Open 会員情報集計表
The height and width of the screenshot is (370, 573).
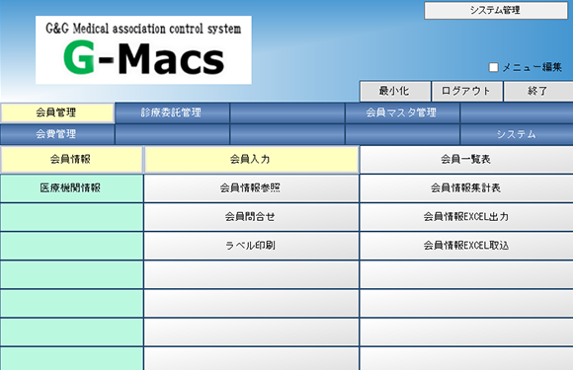point(466,188)
